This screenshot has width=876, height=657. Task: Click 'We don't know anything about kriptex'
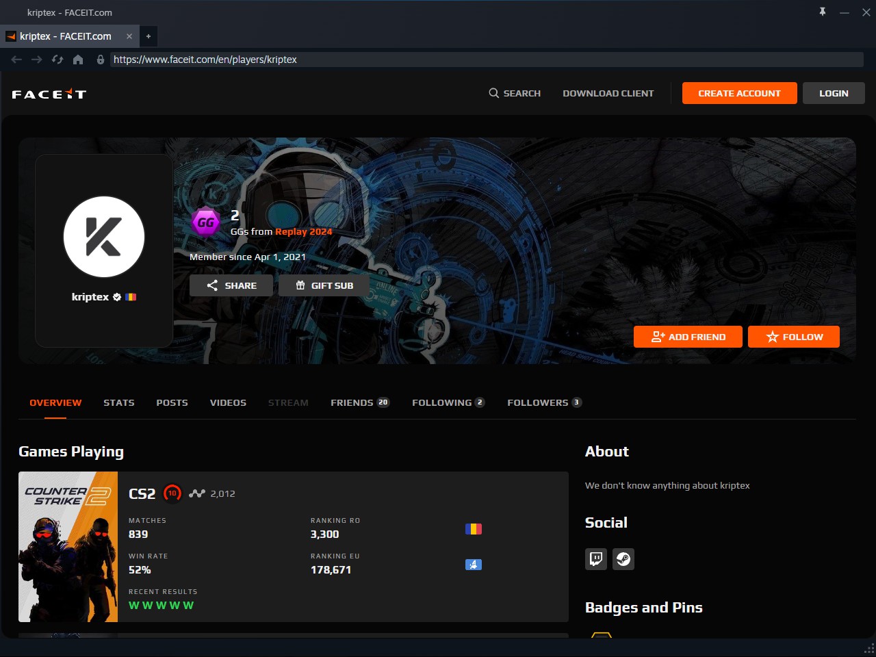point(667,485)
